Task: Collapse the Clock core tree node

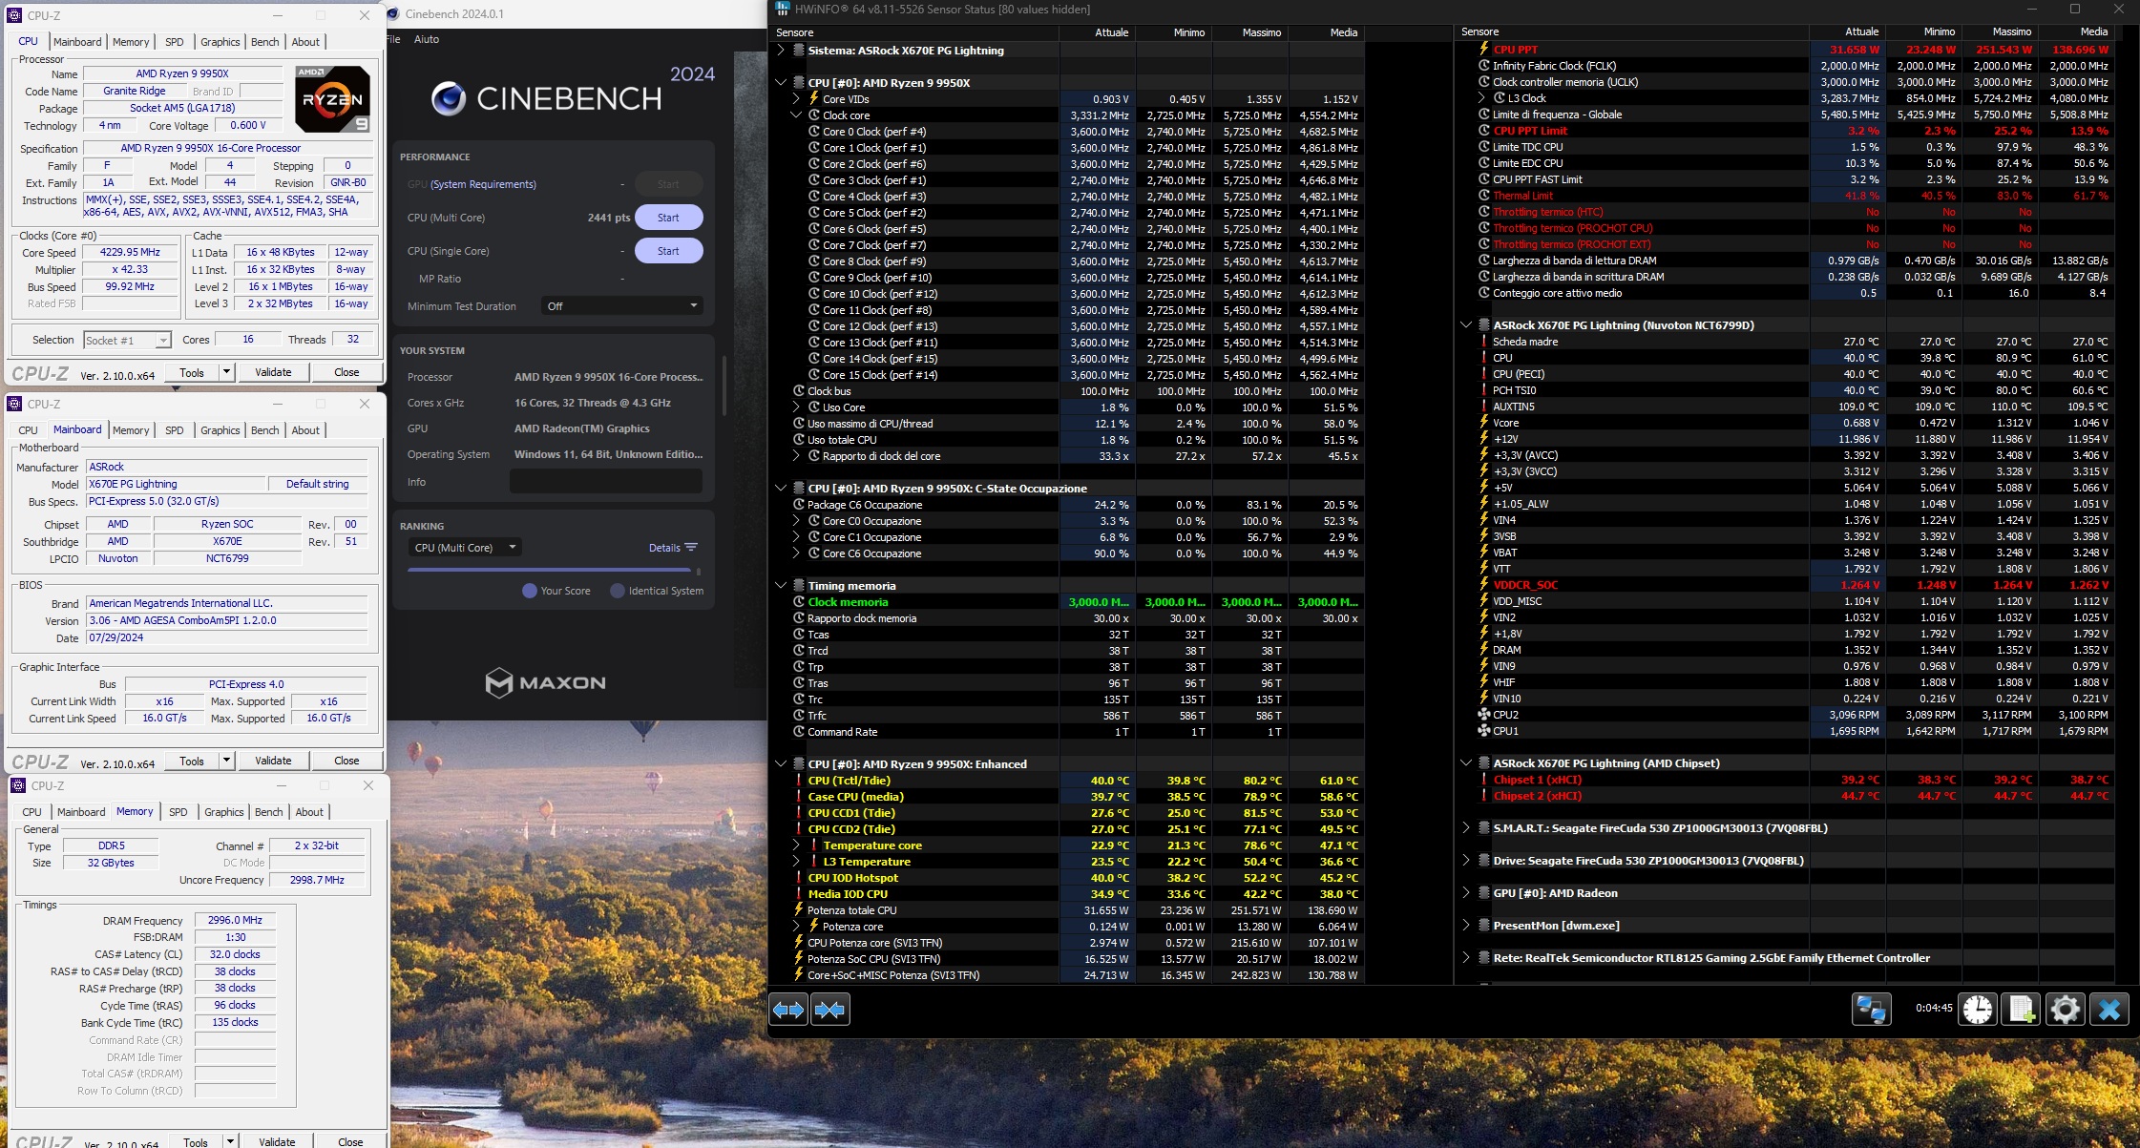Action: pos(796,115)
